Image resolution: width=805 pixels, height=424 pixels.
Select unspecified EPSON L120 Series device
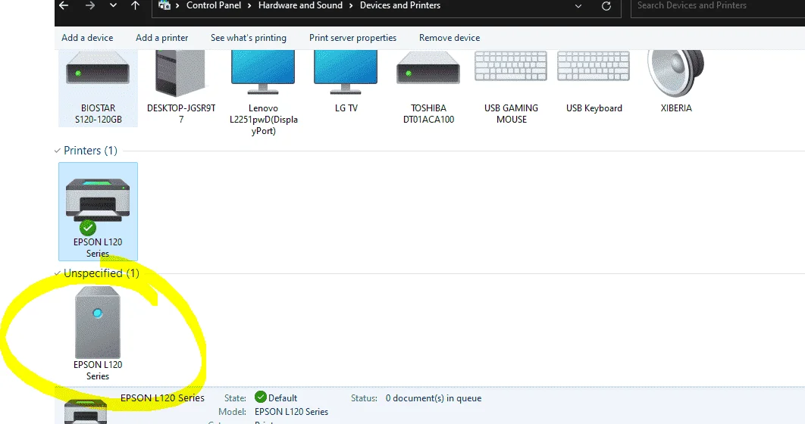click(x=98, y=322)
